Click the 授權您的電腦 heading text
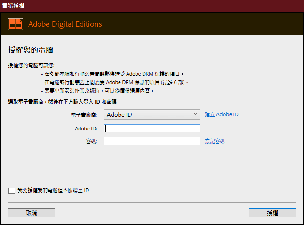This screenshot has width=304, height=225. point(31,50)
